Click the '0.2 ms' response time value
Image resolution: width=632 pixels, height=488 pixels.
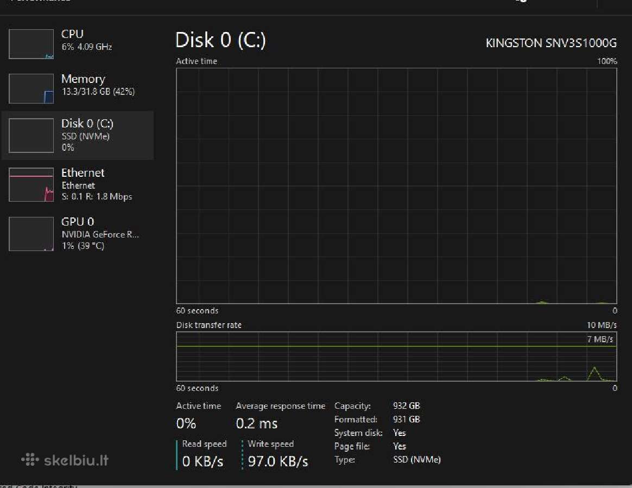coord(257,423)
